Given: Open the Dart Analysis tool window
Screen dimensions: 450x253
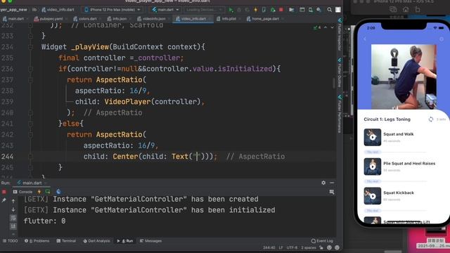Looking at the screenshot, I should pyautogui.click(x=96, y=241).
